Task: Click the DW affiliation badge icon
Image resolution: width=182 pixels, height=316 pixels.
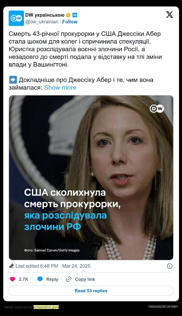Action: [75, 15]
